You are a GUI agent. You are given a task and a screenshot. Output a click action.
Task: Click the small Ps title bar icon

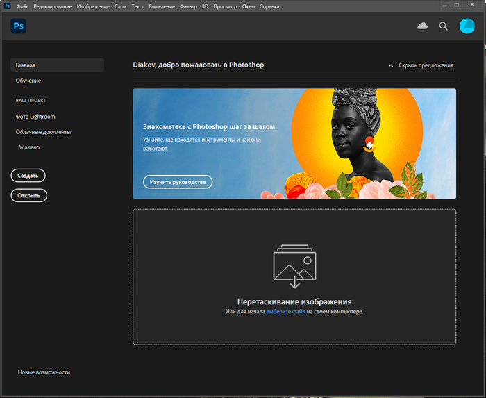[x=7, y=6]
